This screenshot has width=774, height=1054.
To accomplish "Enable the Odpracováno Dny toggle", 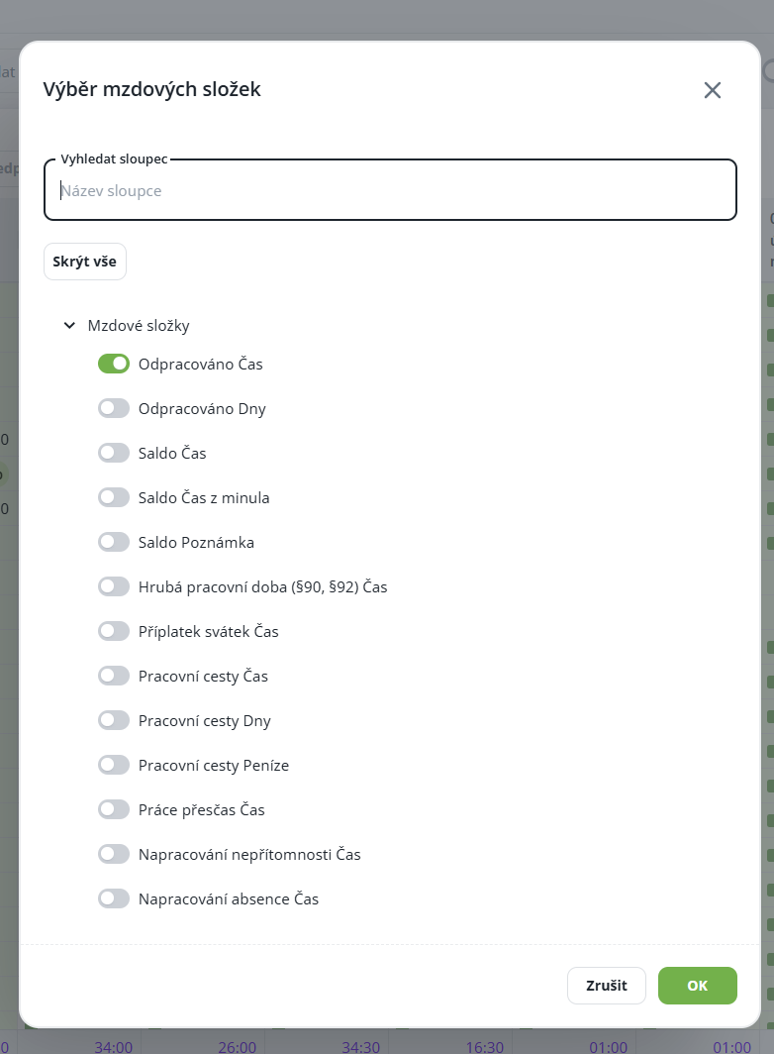I will tap(114, 408).
